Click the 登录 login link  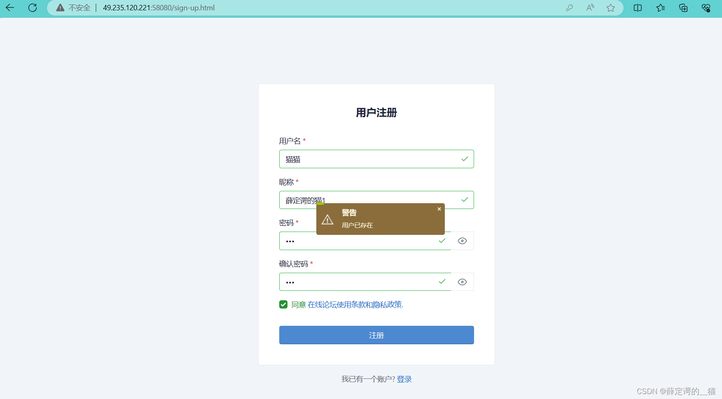[404, 379]
